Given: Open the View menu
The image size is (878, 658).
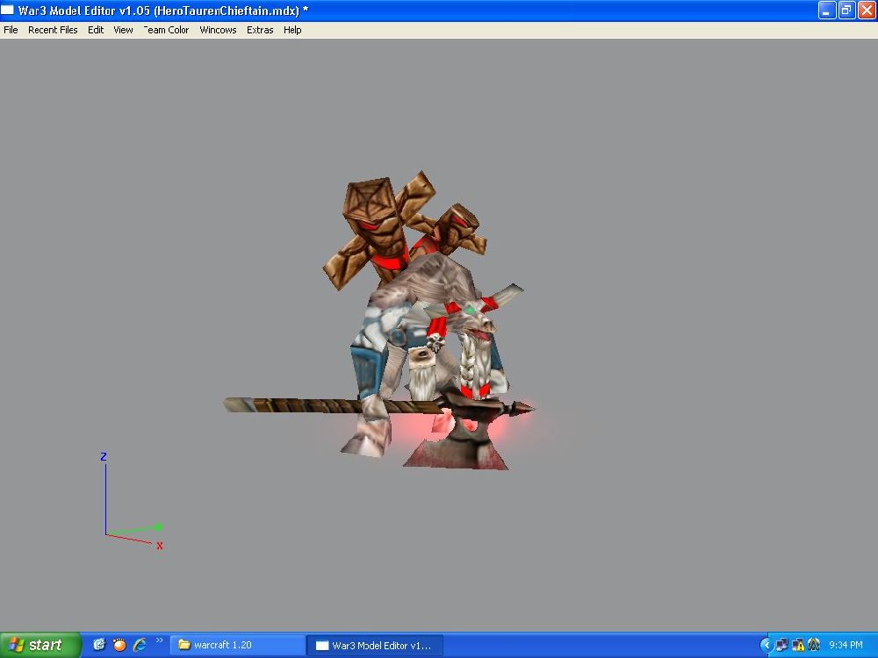Looking at the screenshot, I should click(x=123, y=30).
